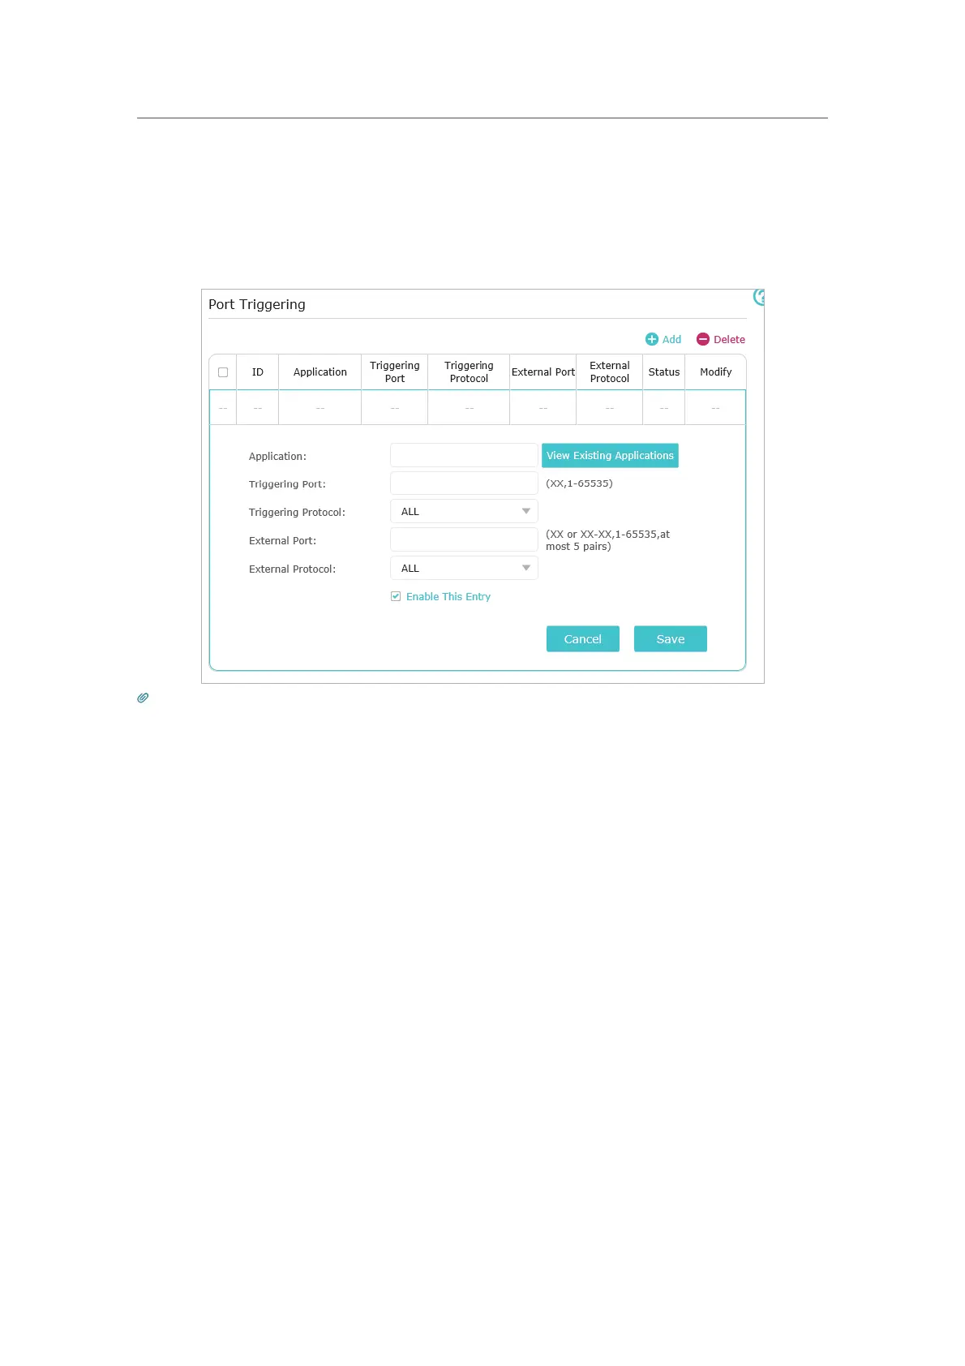
Task: Click the Application column header
Action: (x=320, y=372)
